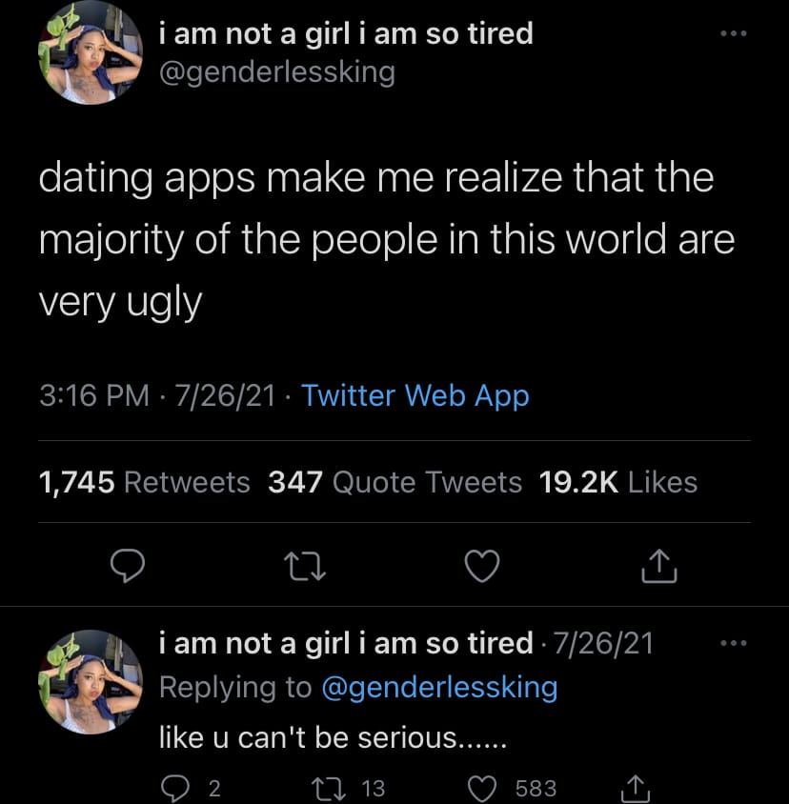View the 19.2K Likes list
The image size is (789, 804).
618,483
